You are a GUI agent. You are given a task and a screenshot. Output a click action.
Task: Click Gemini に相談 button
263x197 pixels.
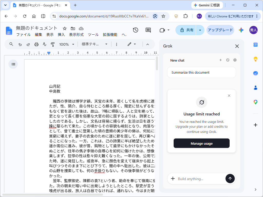click(x=207, y=5)
